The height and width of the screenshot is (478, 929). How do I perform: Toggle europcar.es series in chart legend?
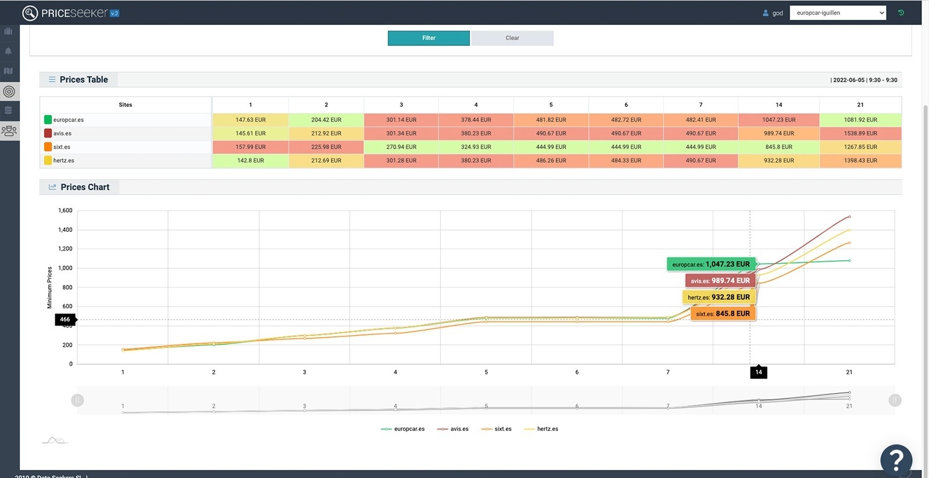coord(402,429)
